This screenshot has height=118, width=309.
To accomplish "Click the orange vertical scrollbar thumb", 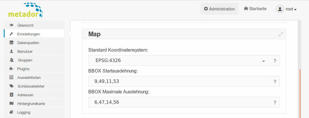I will pos(300,94).
